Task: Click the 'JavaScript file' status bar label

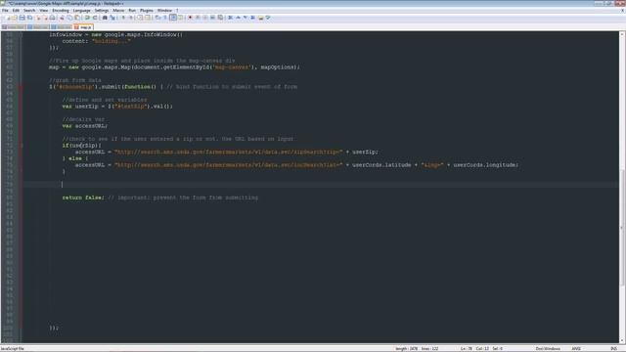Action: (x=13, y=349)
